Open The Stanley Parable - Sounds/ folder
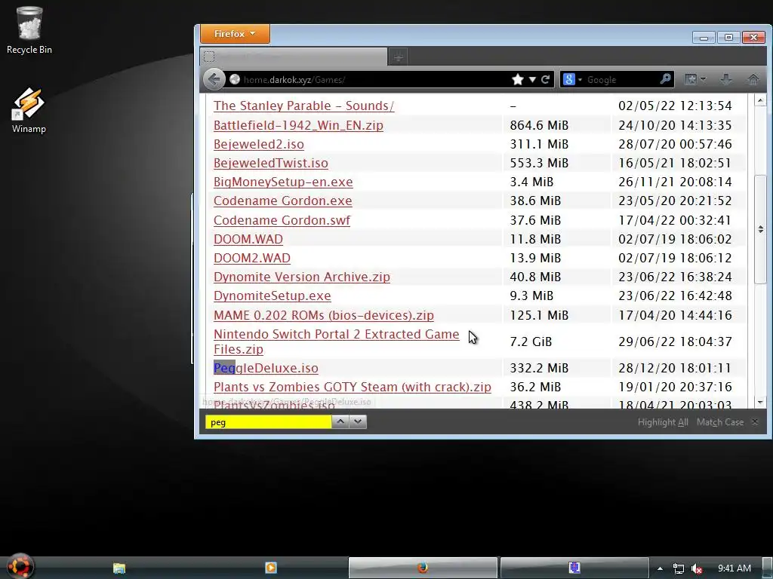Image resolution: width=773 pixels, height=579 pixels. pyautogui.click(x=303, y=106)
